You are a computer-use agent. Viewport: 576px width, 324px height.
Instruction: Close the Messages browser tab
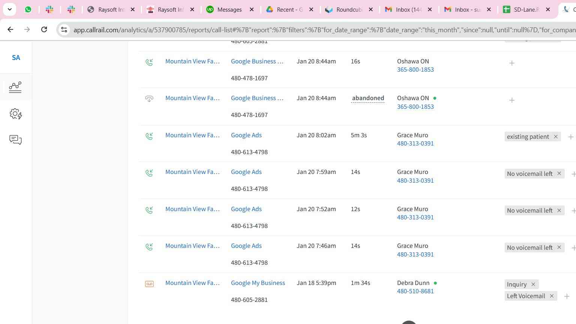tap(252, 9)
